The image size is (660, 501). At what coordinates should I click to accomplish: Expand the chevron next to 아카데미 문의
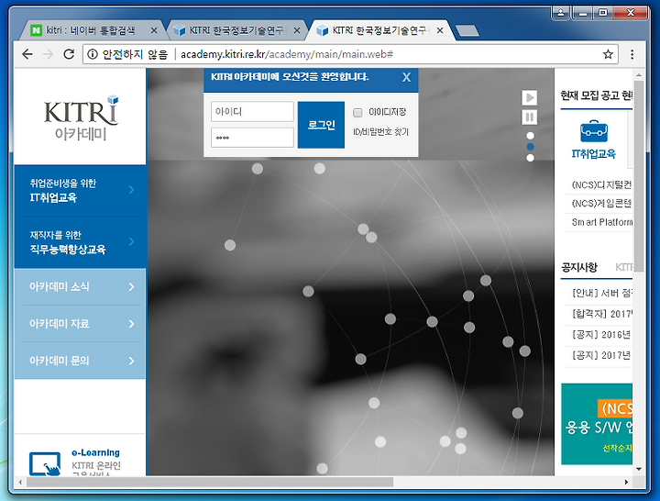point(132,361)
